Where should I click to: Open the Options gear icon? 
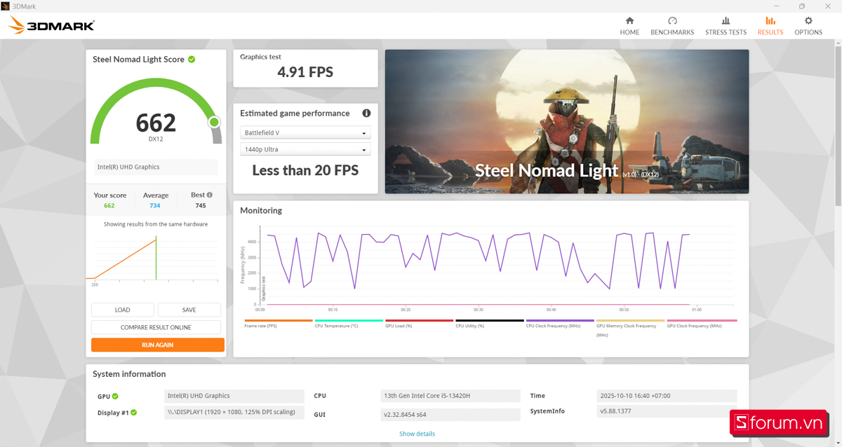808,21
